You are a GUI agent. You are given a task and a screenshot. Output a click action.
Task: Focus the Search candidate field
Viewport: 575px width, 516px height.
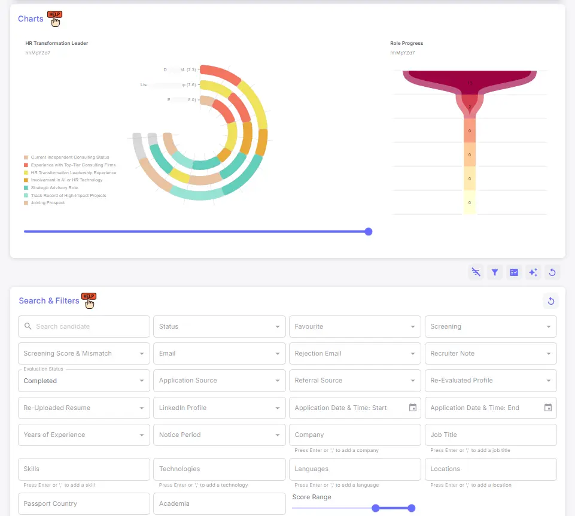84,327
